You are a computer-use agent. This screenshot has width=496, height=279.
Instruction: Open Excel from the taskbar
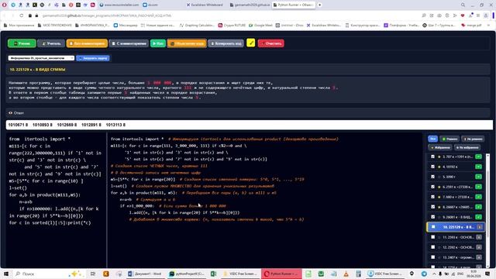pos(214,274)
